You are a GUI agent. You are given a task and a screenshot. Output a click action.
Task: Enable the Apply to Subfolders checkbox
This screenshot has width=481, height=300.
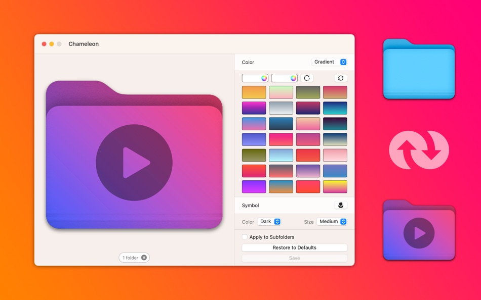pyautogui.click(x=245, y=237)
